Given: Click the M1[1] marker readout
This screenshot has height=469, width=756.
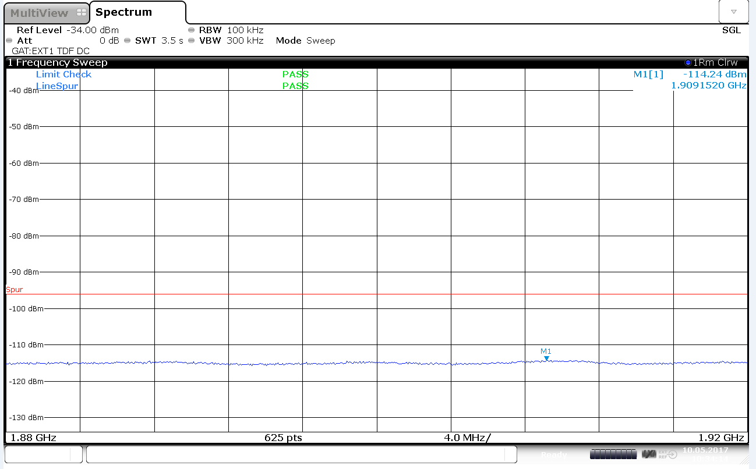Looking at the screenshot, I should (648, 74).
